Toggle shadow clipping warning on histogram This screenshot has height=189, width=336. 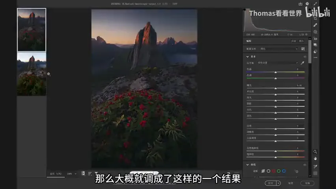(x=244, y=9)
